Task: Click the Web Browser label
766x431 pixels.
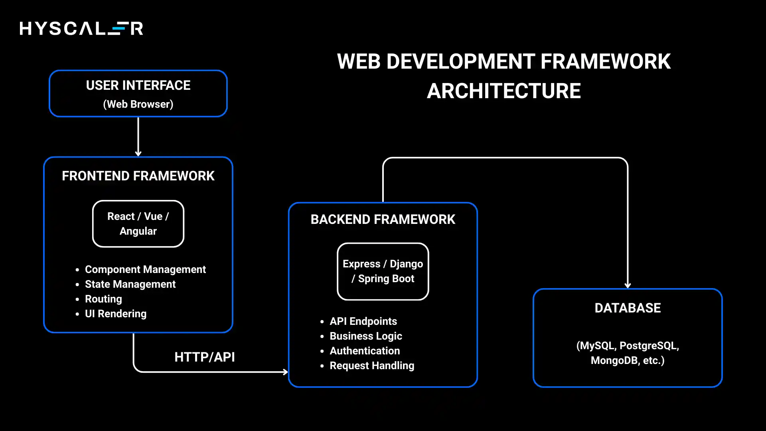Action: click(138, 104)
